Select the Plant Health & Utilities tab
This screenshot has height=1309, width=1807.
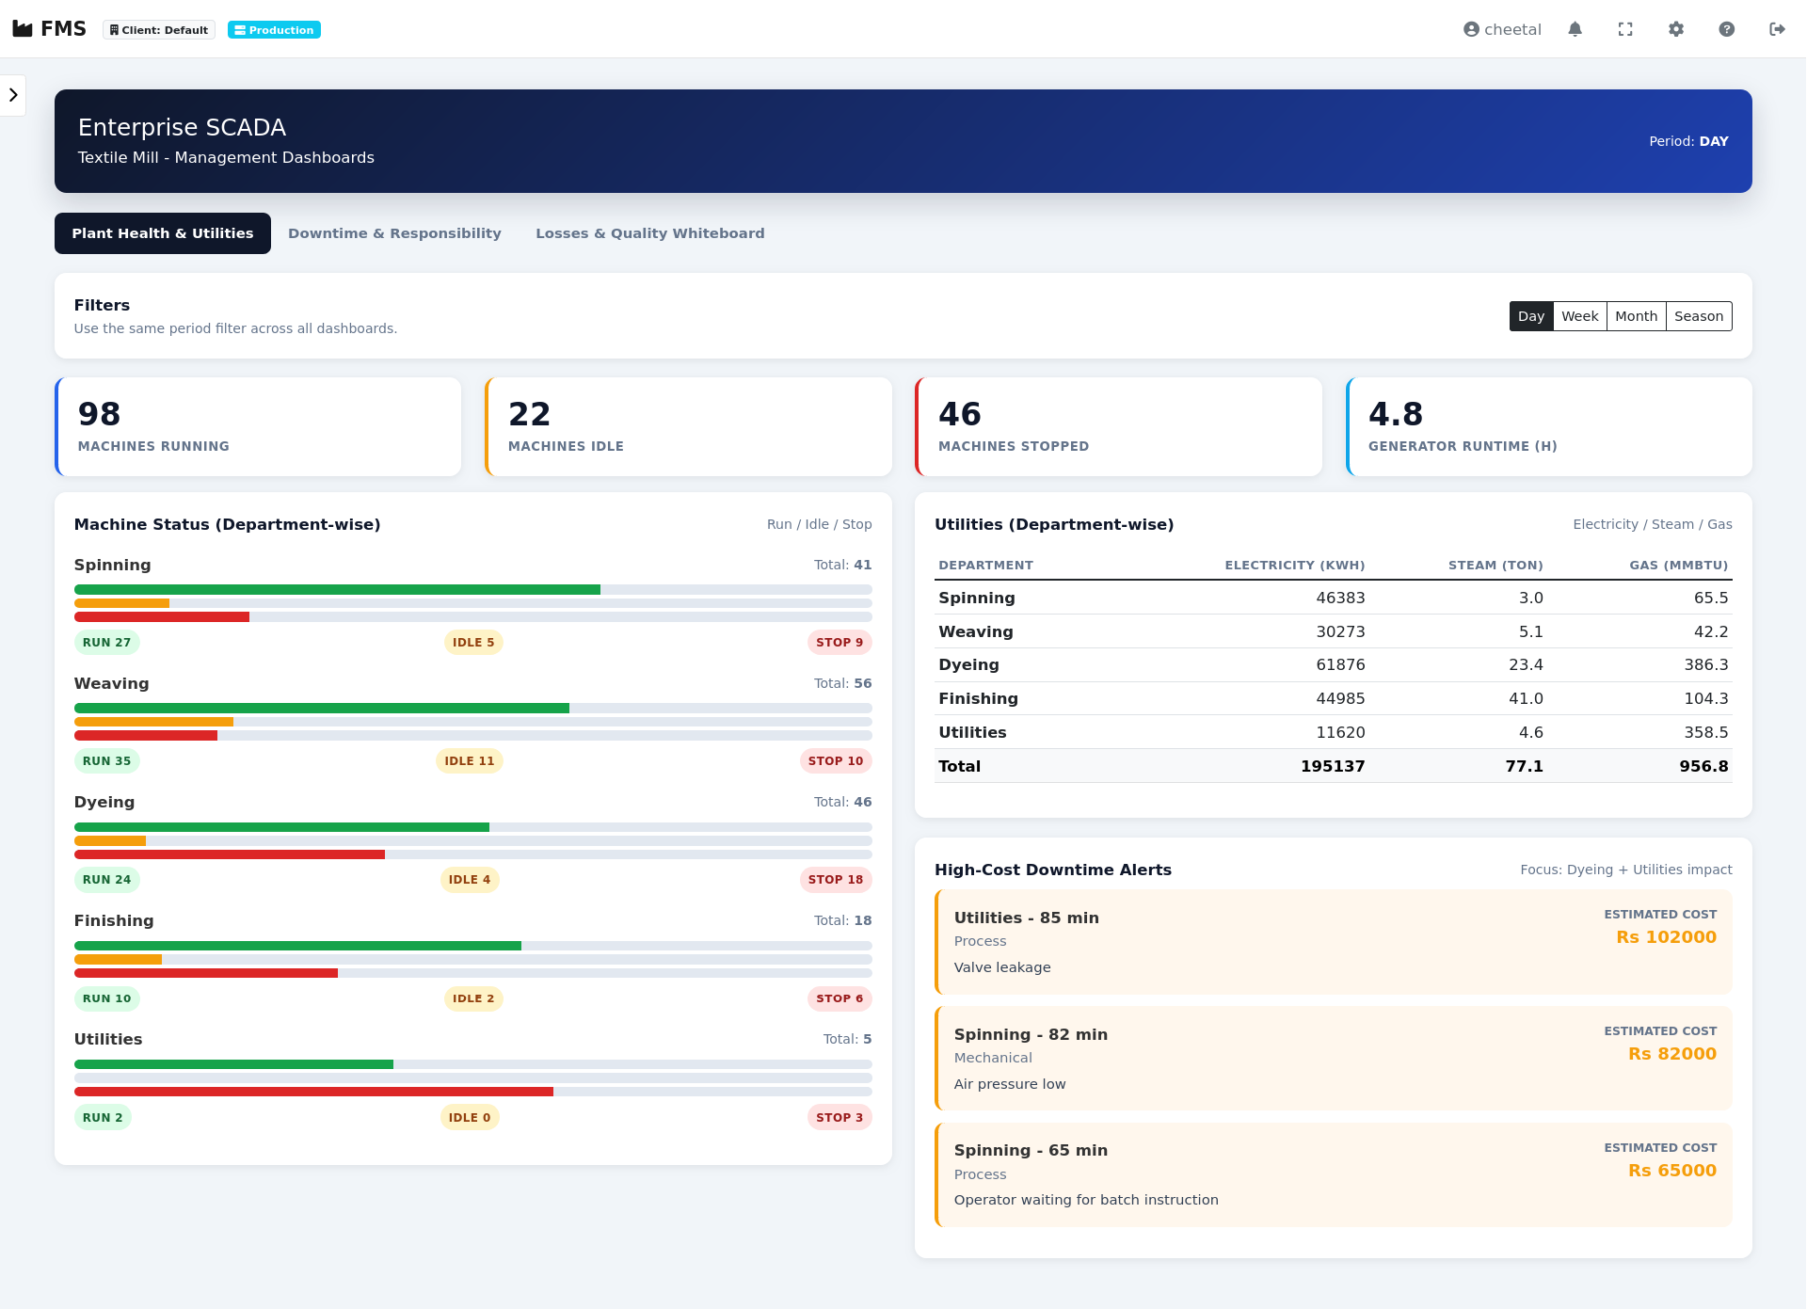coord(162,232)
